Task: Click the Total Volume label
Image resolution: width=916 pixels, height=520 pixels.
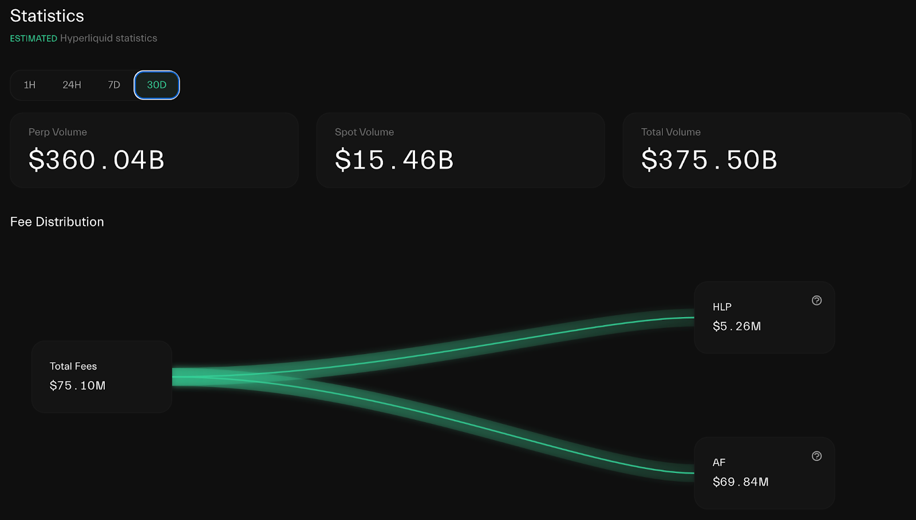Action: [670, 132]
